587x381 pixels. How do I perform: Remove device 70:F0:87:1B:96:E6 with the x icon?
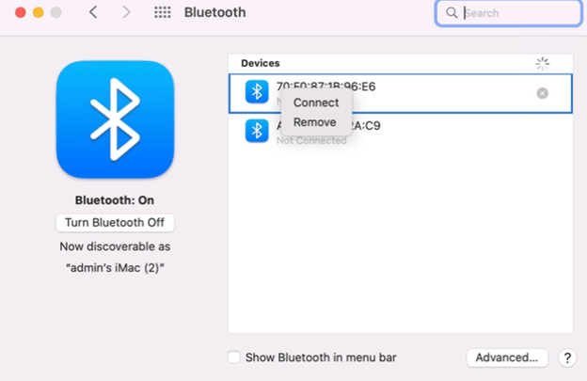click(x=542, y=93)
